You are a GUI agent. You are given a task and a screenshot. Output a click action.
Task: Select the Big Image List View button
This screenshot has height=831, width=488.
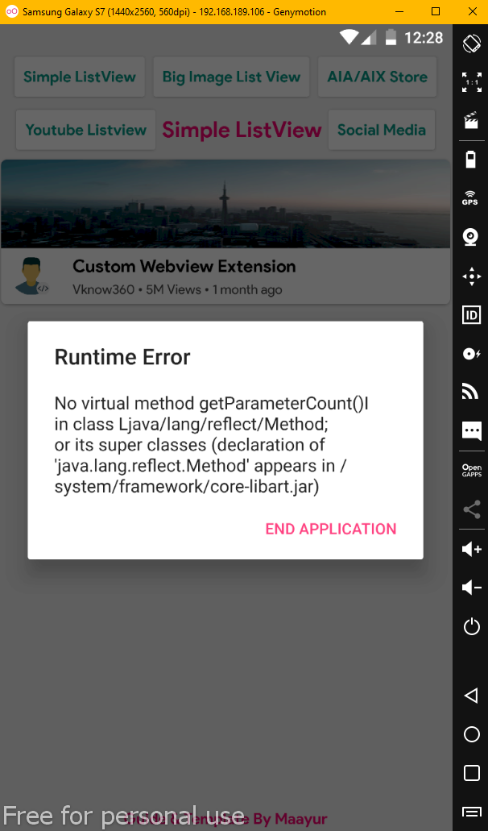(x=231, y=77)
